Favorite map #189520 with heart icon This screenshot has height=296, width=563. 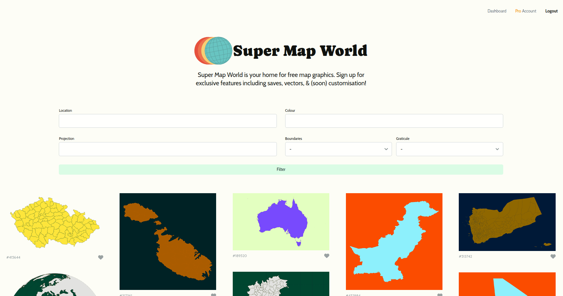327,256
